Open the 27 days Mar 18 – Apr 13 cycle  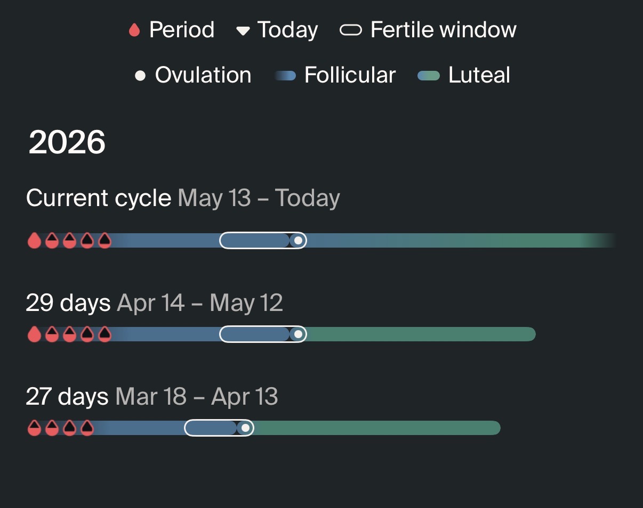click(152, 397)
